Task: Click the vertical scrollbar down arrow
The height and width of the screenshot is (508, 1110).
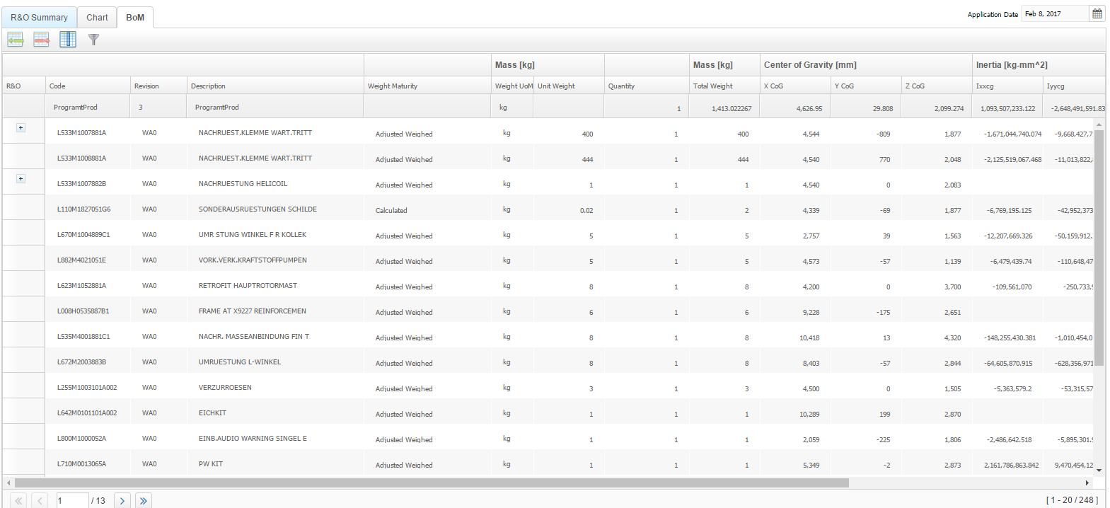Action: [x=1099, y=470]
